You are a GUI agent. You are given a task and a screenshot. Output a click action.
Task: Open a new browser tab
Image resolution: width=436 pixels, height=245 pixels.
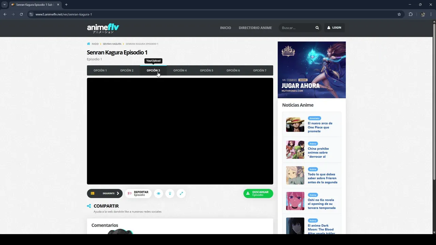[x=66, y=5]
